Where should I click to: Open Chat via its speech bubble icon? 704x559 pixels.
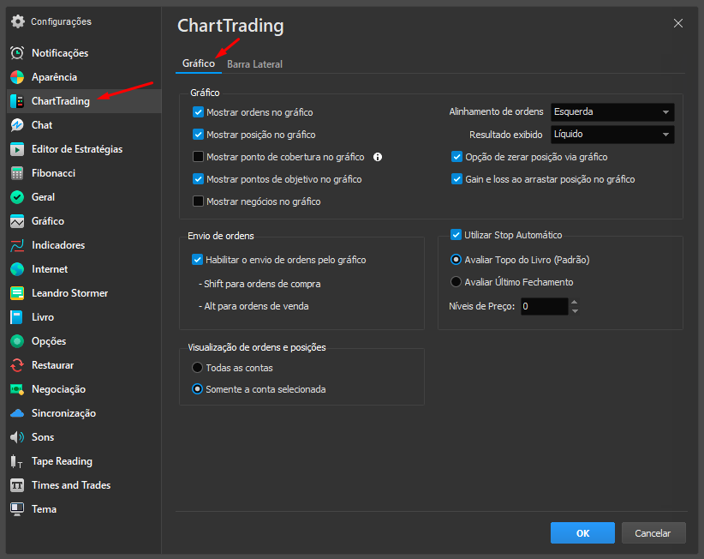pos(17,125)
